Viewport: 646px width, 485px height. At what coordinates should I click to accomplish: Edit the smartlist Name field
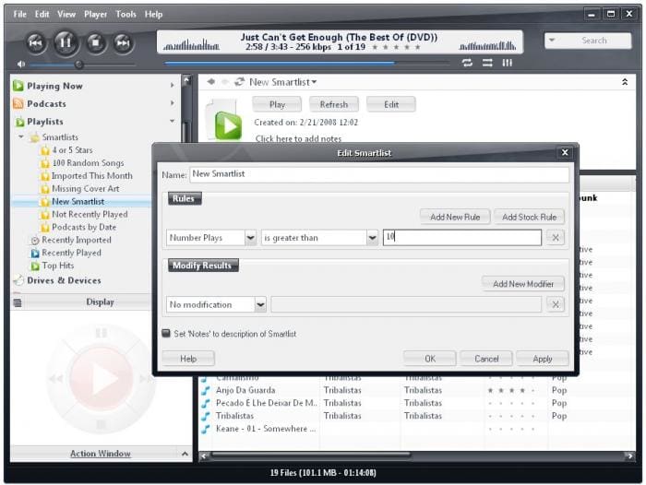pos(379,174)
